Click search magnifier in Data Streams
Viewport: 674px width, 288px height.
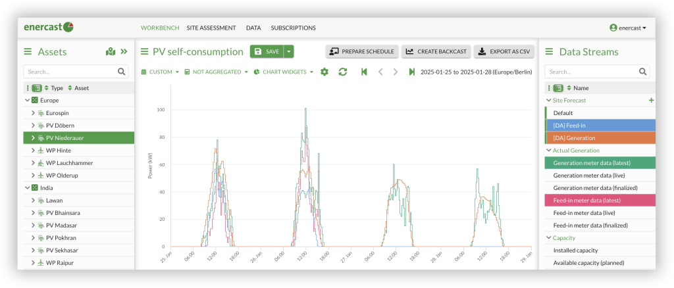(642, 72)
